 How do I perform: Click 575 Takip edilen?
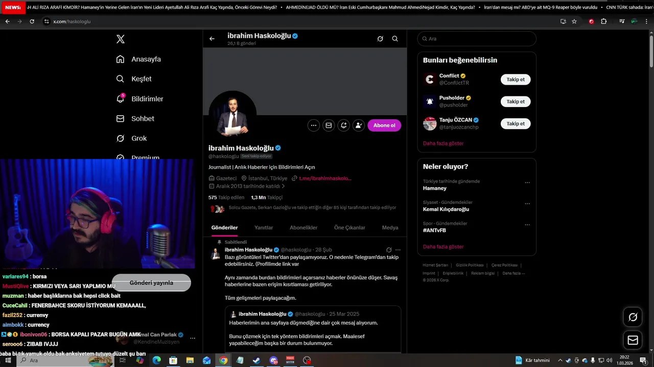pos(226,197)
